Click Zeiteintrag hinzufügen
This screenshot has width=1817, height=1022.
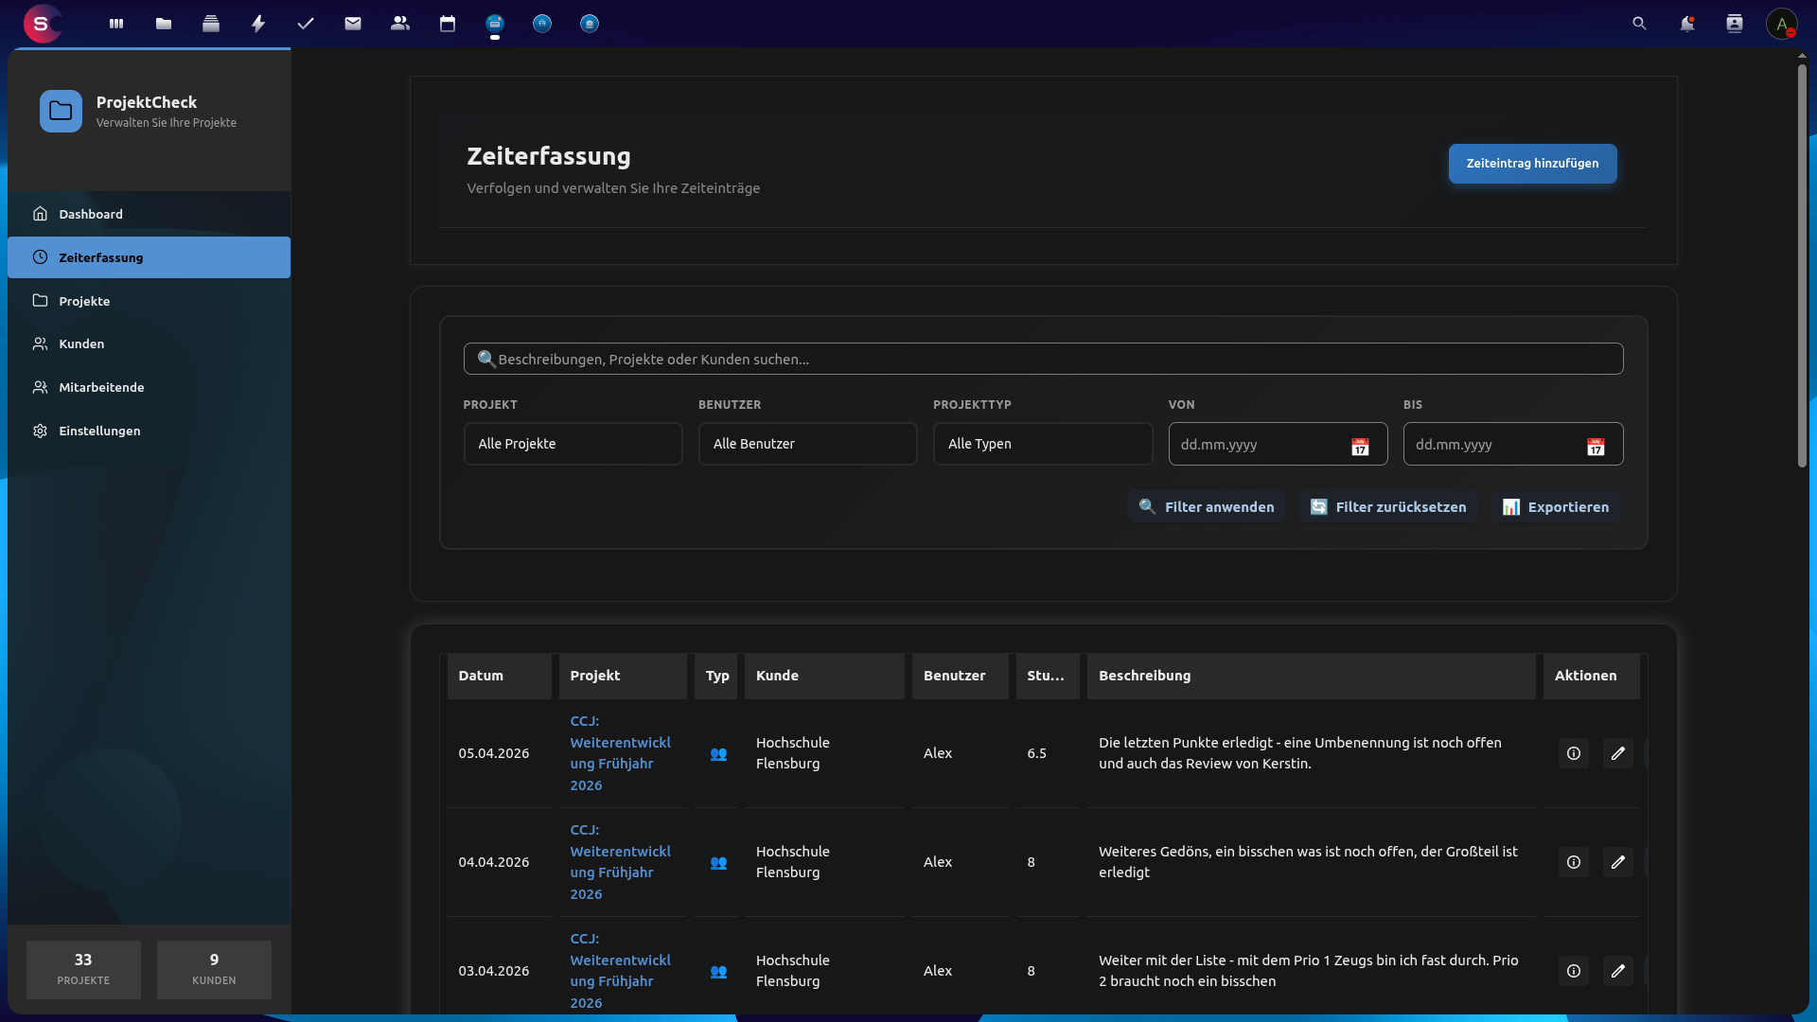pyautogui.click(x=1532, y=163)
